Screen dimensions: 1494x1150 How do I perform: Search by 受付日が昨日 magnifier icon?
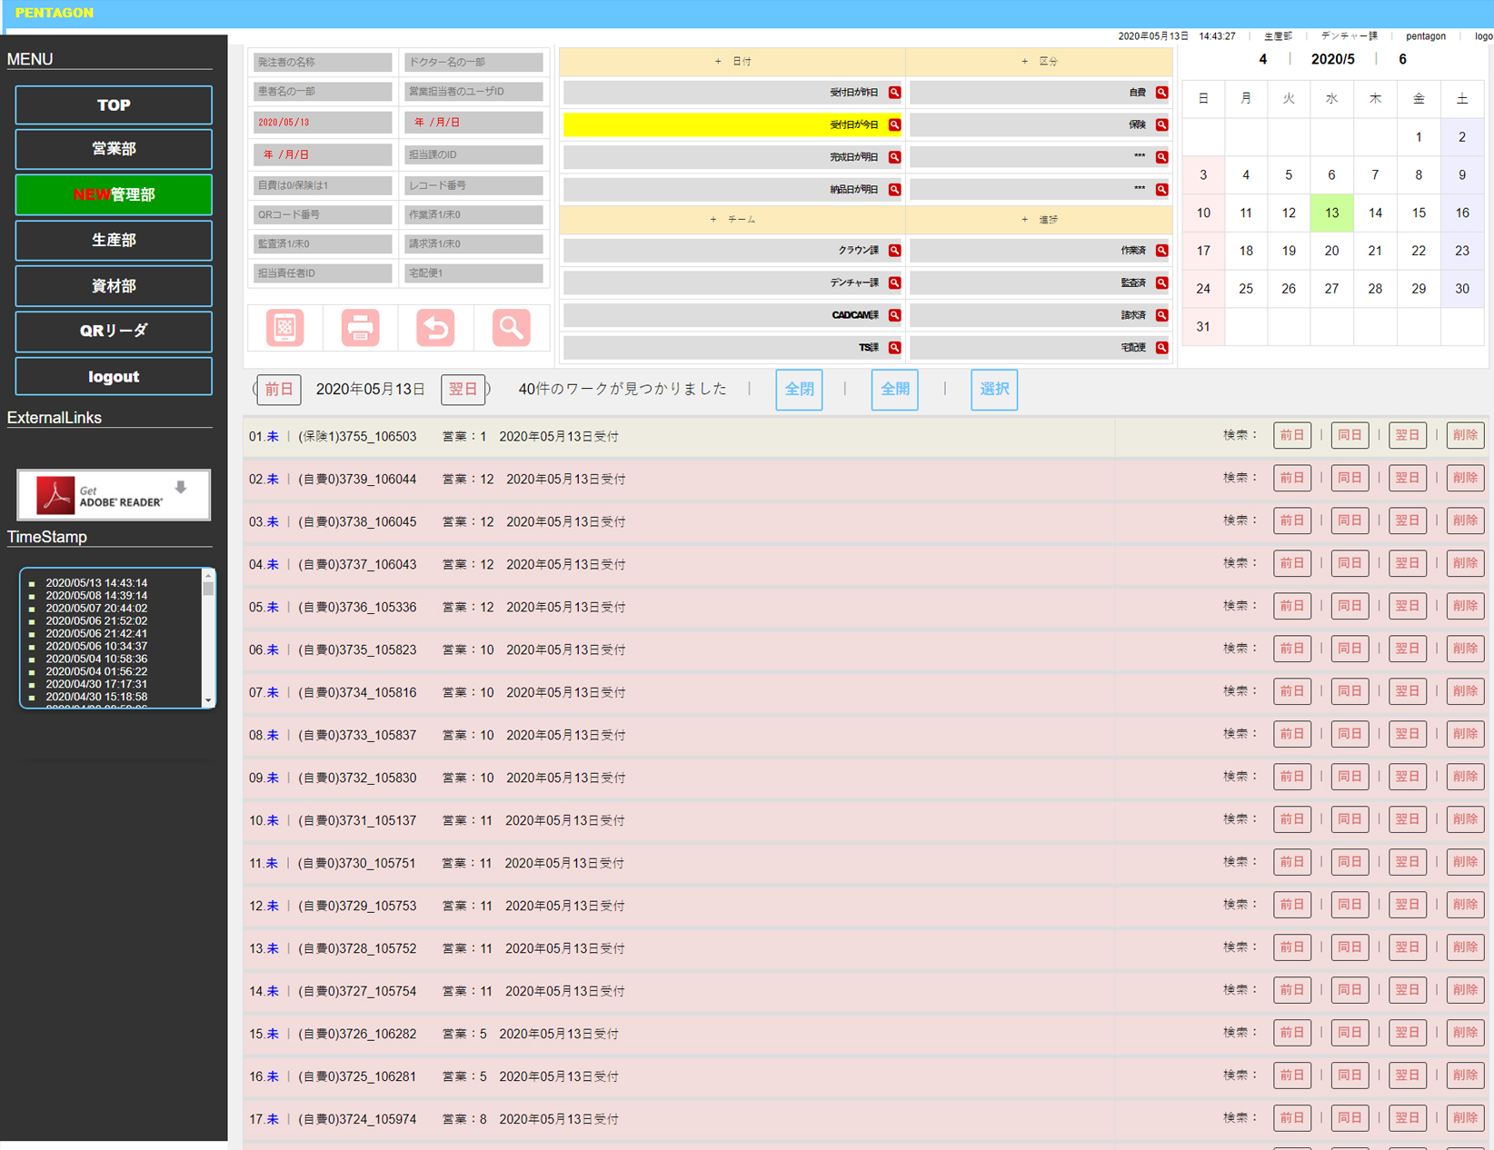click(x=895, y=93)
